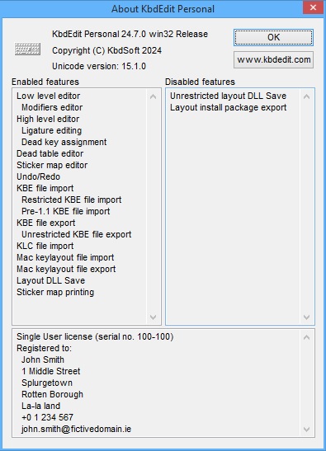The height and width of the screenshot is (451, 326).
Task: Select 'Dead key assignment' list entry
Action: pos(64,142)
